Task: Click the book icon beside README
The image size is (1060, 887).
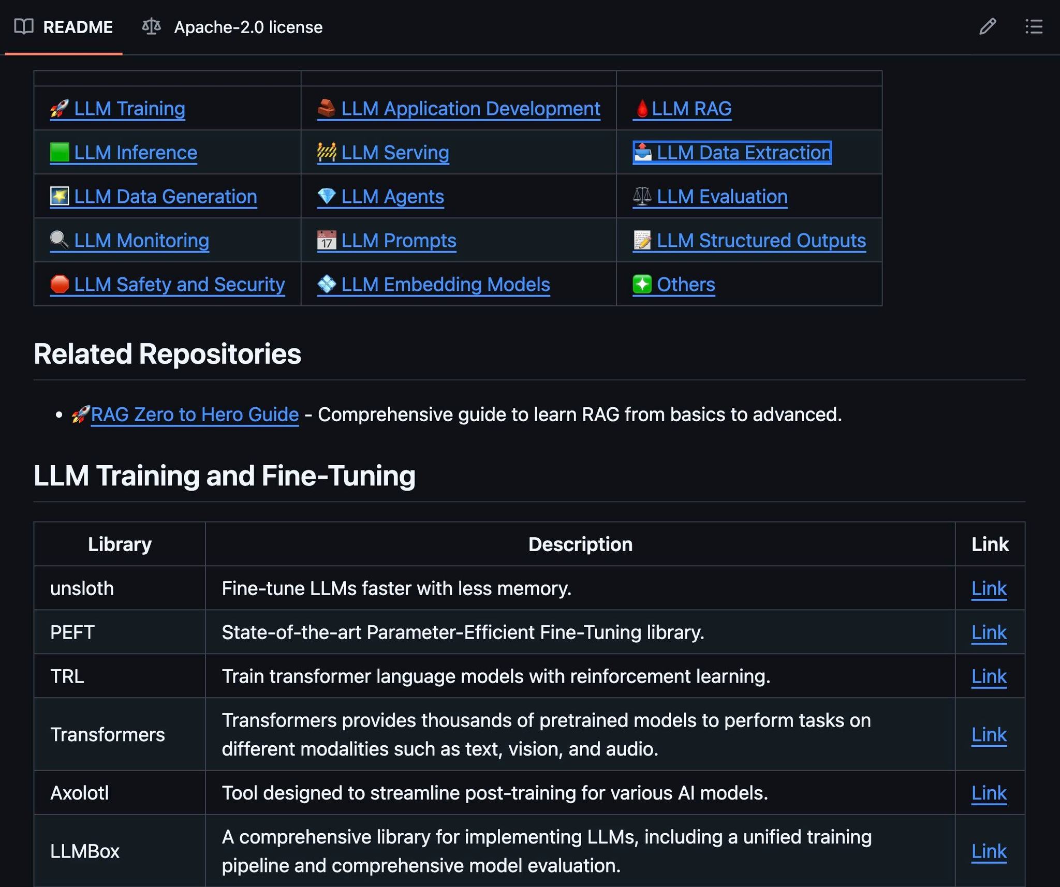Action: 24,26
